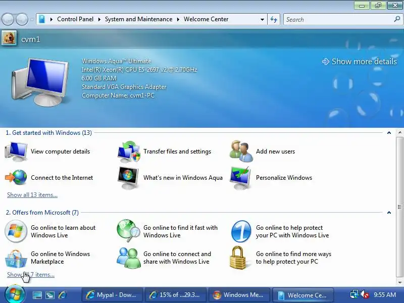Click the Control Panel icon in the address bar
Viewport: 404px width, 303px height.
(42, 19)
